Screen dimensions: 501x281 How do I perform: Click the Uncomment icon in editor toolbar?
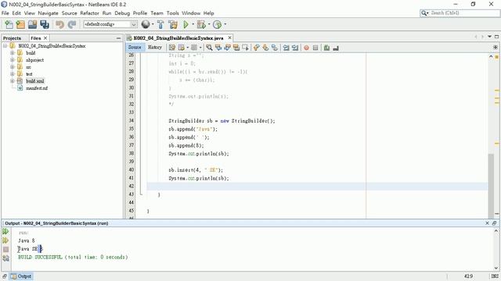click(x=336, y=48)
